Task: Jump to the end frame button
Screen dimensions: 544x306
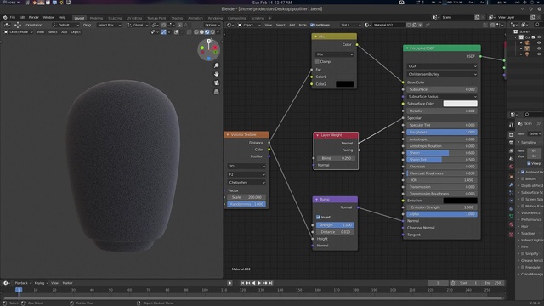Action: [270, 283]
